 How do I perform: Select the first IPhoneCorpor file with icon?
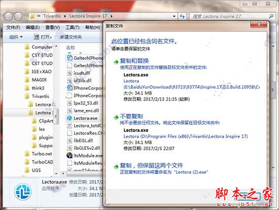(x=85, y=88)
